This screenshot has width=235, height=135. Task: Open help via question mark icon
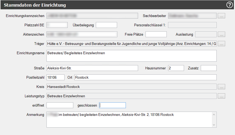[x=229, y=5]
